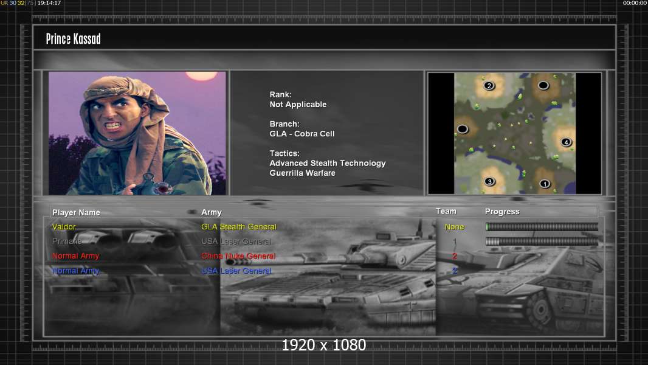Click the "Prince Kassad" title
The width and height of the screenshot is (648, 365).
(x=73, y=39)
